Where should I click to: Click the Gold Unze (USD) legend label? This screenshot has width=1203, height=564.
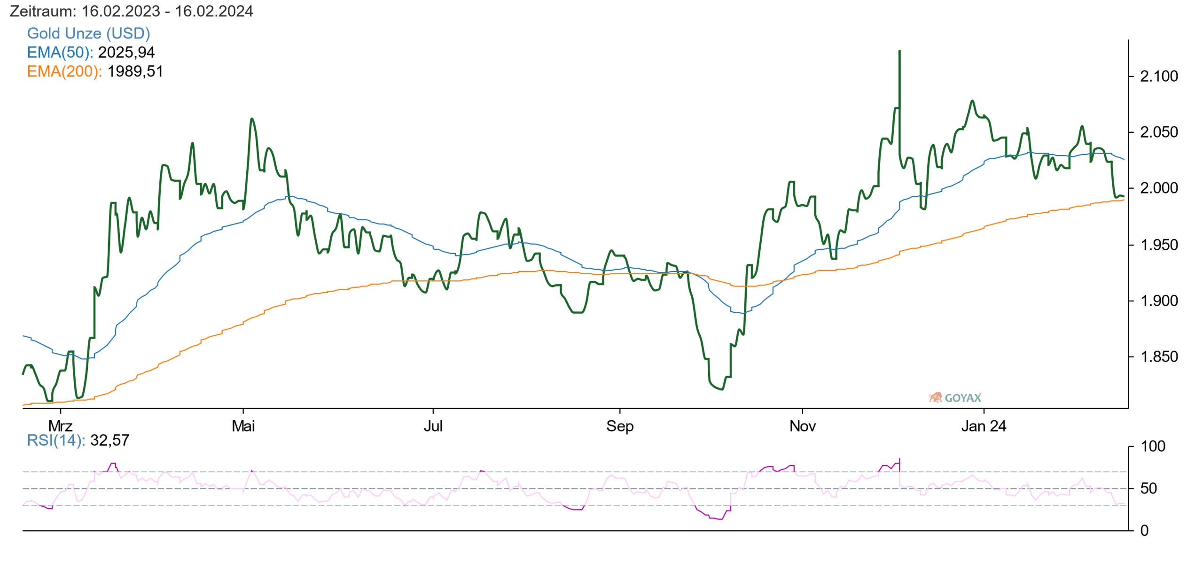point(88,33)
